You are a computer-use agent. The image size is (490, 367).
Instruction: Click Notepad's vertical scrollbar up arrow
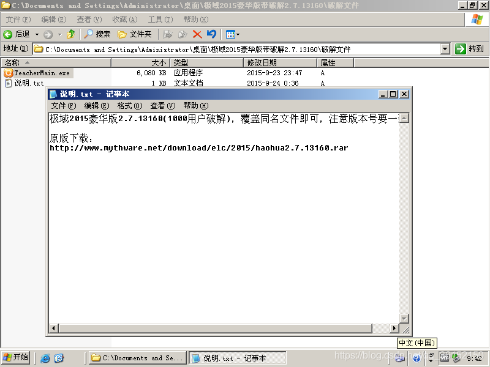pos(404,118)
